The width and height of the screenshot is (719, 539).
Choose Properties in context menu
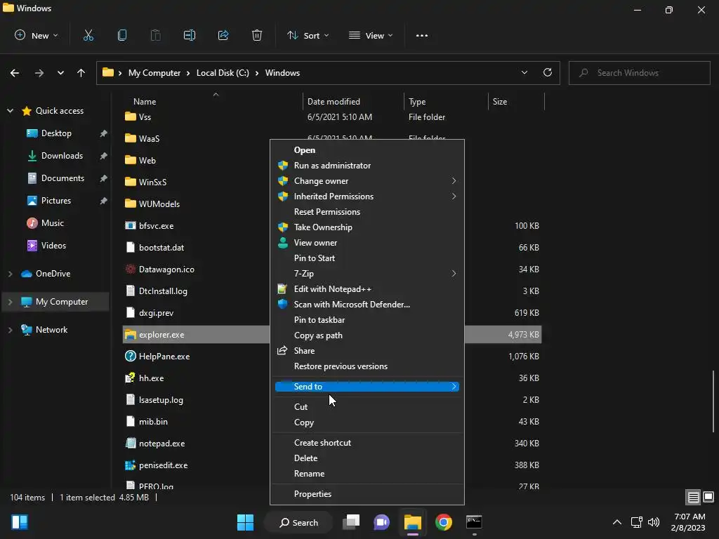point(367,493)
